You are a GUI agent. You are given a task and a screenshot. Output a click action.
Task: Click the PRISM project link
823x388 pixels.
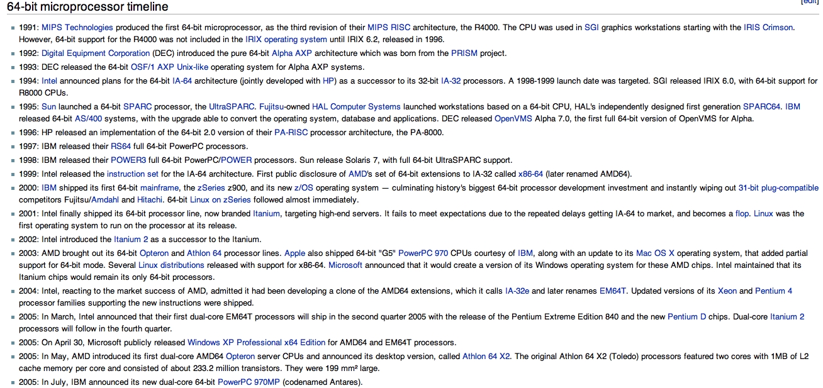click(x=464, y=53)
